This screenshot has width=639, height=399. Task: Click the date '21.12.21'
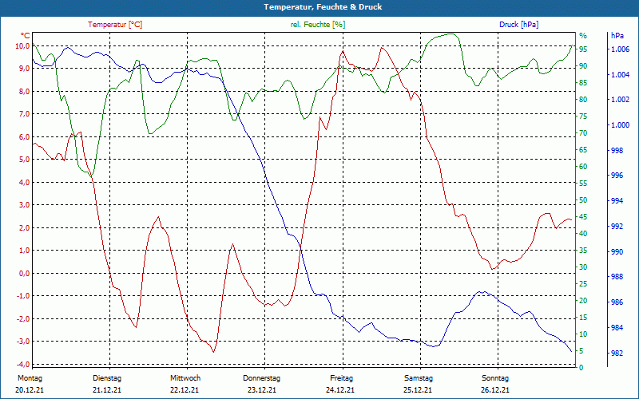tap(107, 390)
